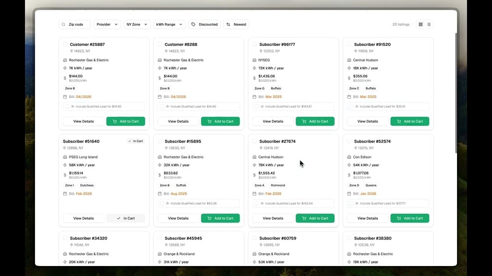Viewport: 492px width, 276px height.
Task: Click Subscriber #38380 title
Action: tap(373, 238)
